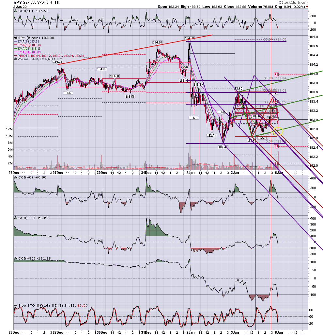
Task: Click the 184.02 price label
Action: (101, 69)
